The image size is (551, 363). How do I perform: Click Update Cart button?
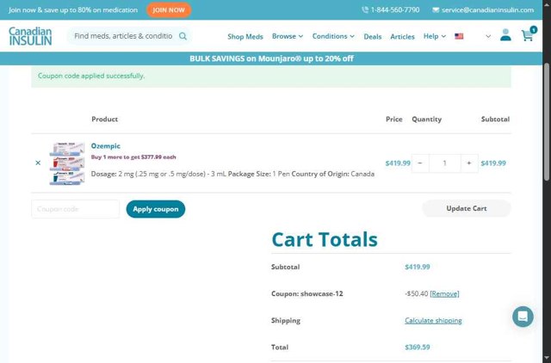[467, 208]
